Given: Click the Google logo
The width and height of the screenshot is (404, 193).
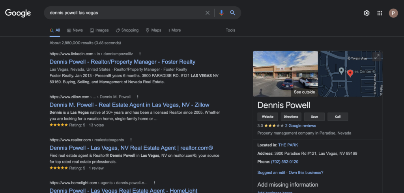Looking at the screenshot, I should pyautogui.click(x=18, y=13).
